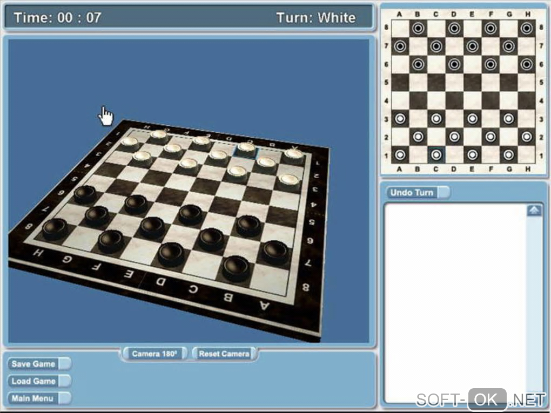Screen dimensions: 551x413
Task: Select white piece on A1 in mini-map
Action: 400,154
